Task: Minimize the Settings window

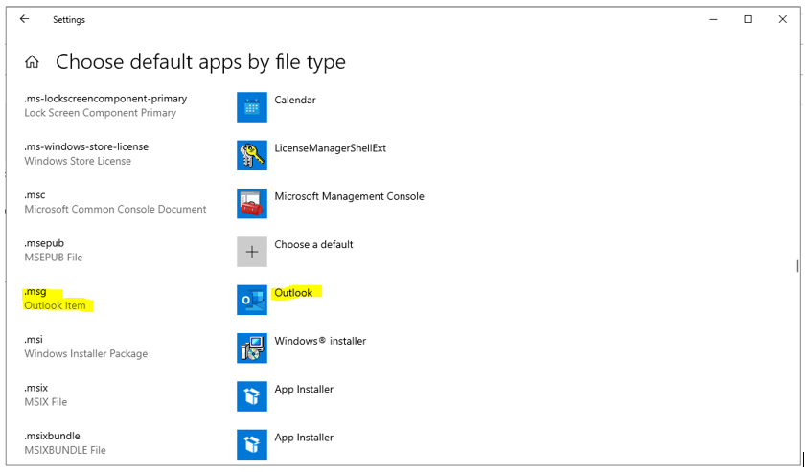Action: click(x=713, y=19)
